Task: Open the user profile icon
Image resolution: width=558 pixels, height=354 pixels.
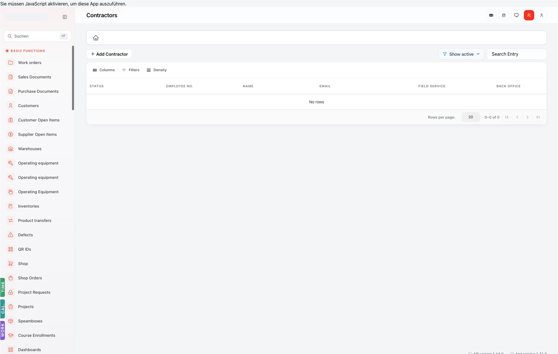Action: click(x=542, y=15)
